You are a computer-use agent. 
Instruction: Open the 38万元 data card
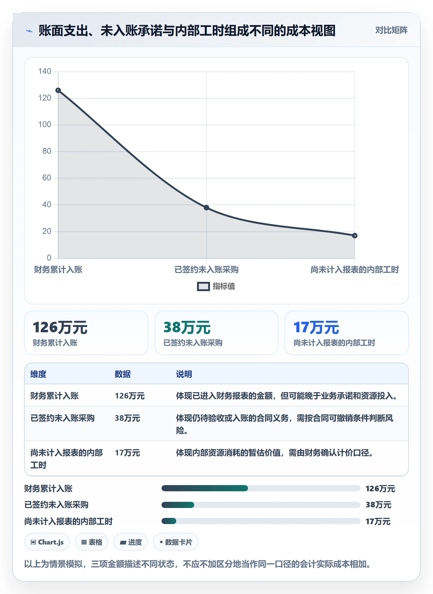click(x=216, y=333)
